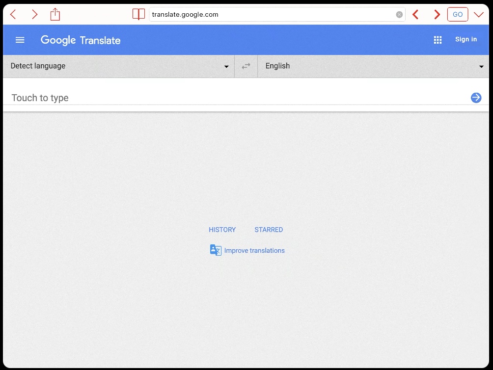The height and width of the screenshot is (370, 493).
Task: Expand the red down-chevron menu
Action: 479,14
